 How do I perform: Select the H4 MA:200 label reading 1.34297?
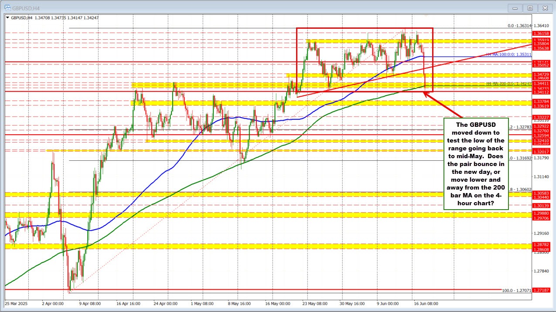click(x=508, y=83)
